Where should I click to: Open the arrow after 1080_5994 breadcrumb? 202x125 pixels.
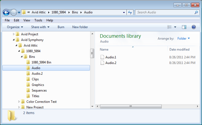tap(69, 12)
